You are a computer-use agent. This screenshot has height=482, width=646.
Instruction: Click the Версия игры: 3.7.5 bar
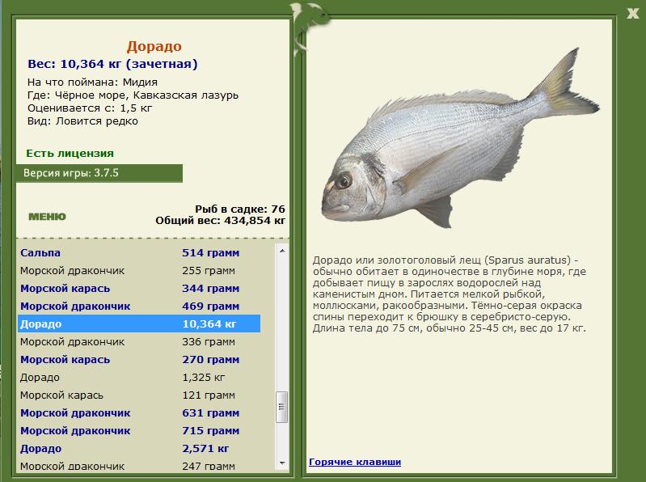[x=99, y=173]
